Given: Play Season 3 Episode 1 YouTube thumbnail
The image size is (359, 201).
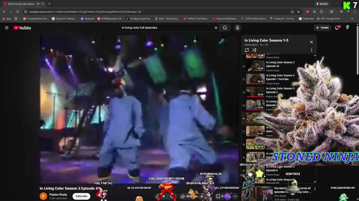Looking at the screenshot, I should pos(255,79).
